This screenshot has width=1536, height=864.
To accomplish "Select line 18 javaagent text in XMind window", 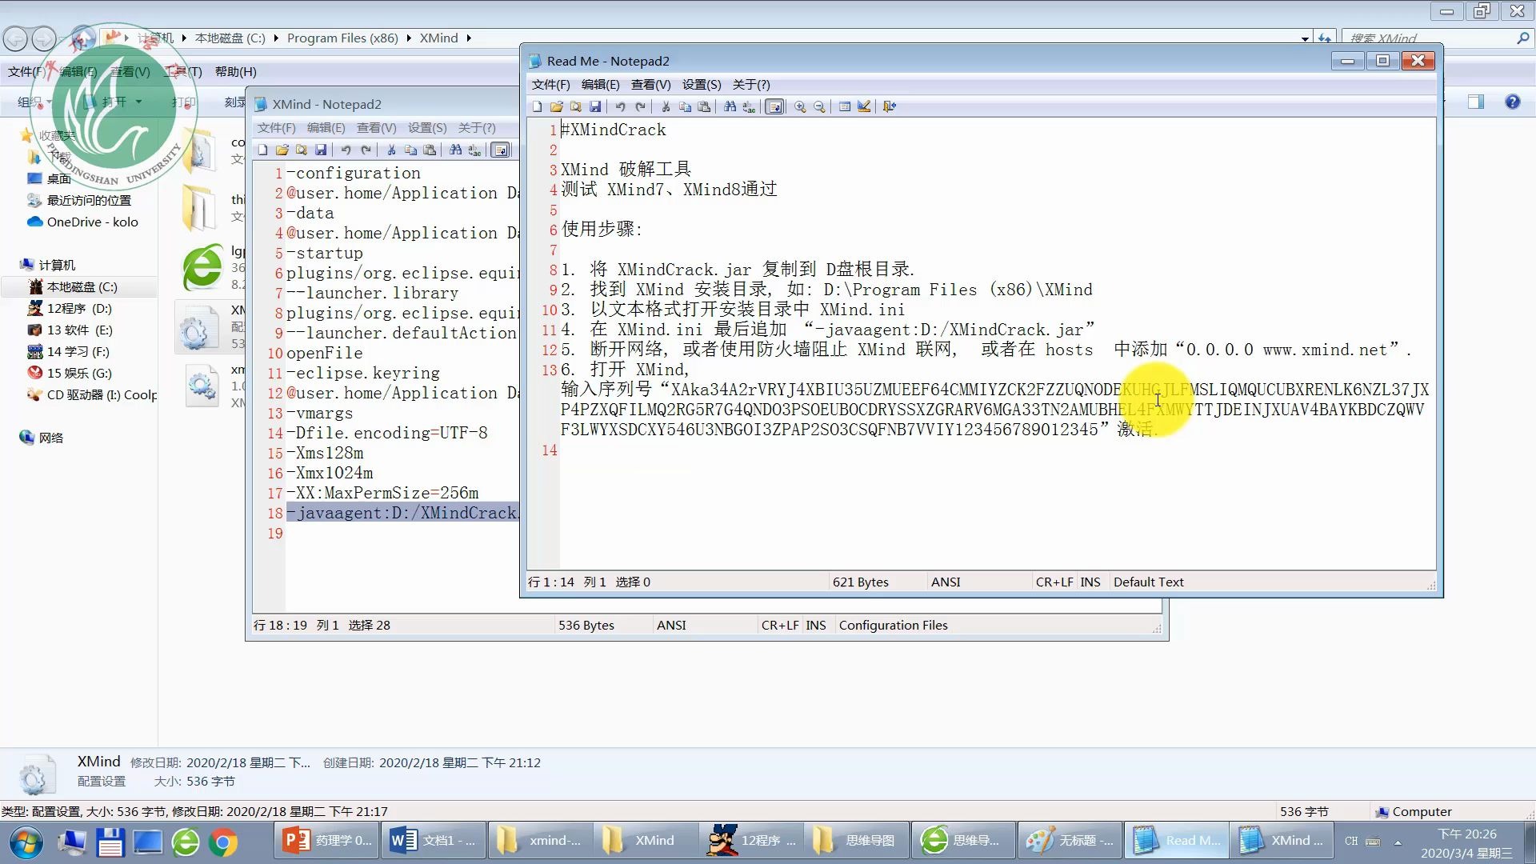I will pyautogui.click(x=402, y=513).
